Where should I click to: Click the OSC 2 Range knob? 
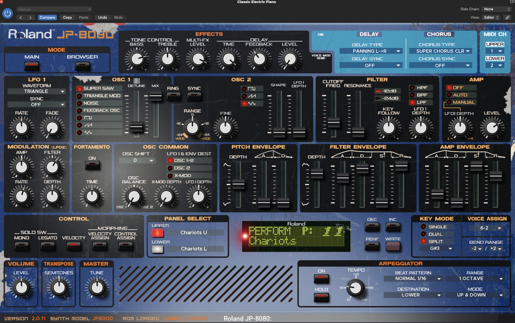tap(192, 127)
